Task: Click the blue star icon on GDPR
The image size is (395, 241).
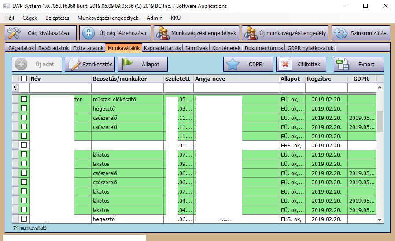Action: (x=233, y=64)
